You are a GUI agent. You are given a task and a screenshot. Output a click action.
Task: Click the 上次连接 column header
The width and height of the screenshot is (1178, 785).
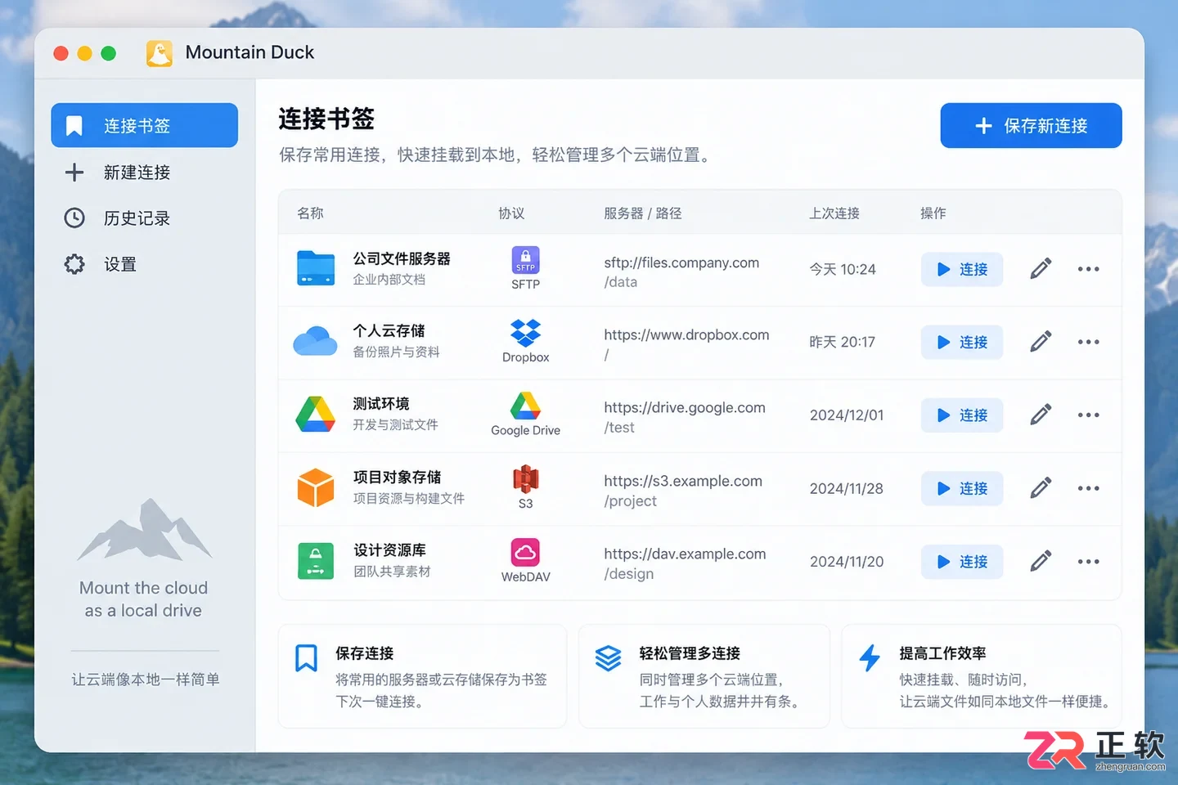[834, 213]
